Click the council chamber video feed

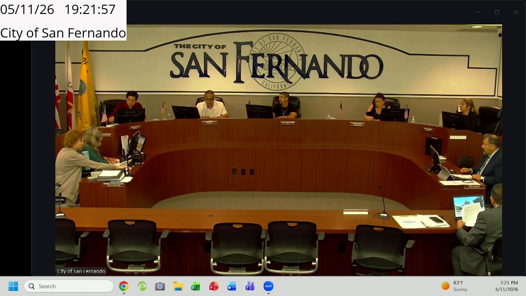(x=279, y=150)
